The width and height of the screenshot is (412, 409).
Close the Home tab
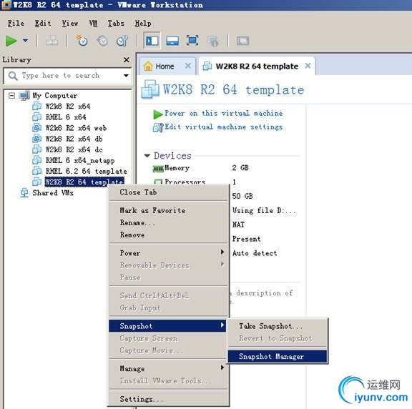pos(188,66)
